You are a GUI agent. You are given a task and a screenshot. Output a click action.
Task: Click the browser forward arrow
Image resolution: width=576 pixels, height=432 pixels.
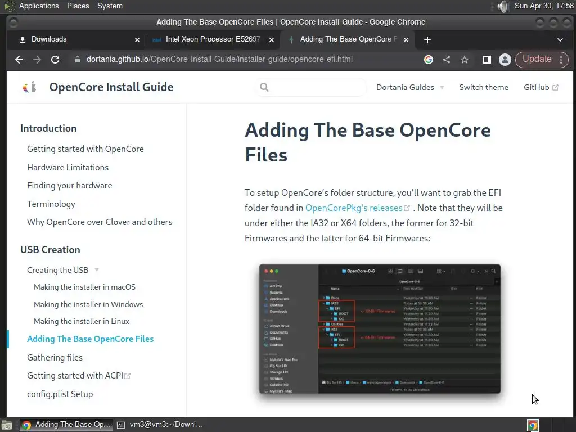tap(37, 60)
